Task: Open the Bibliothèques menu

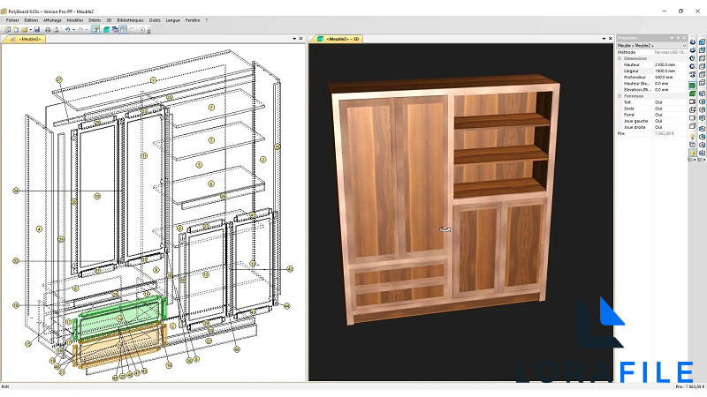Action: coord(130,20)
